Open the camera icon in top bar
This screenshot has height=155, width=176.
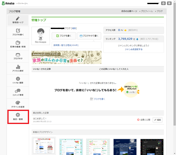click(163, 3)
